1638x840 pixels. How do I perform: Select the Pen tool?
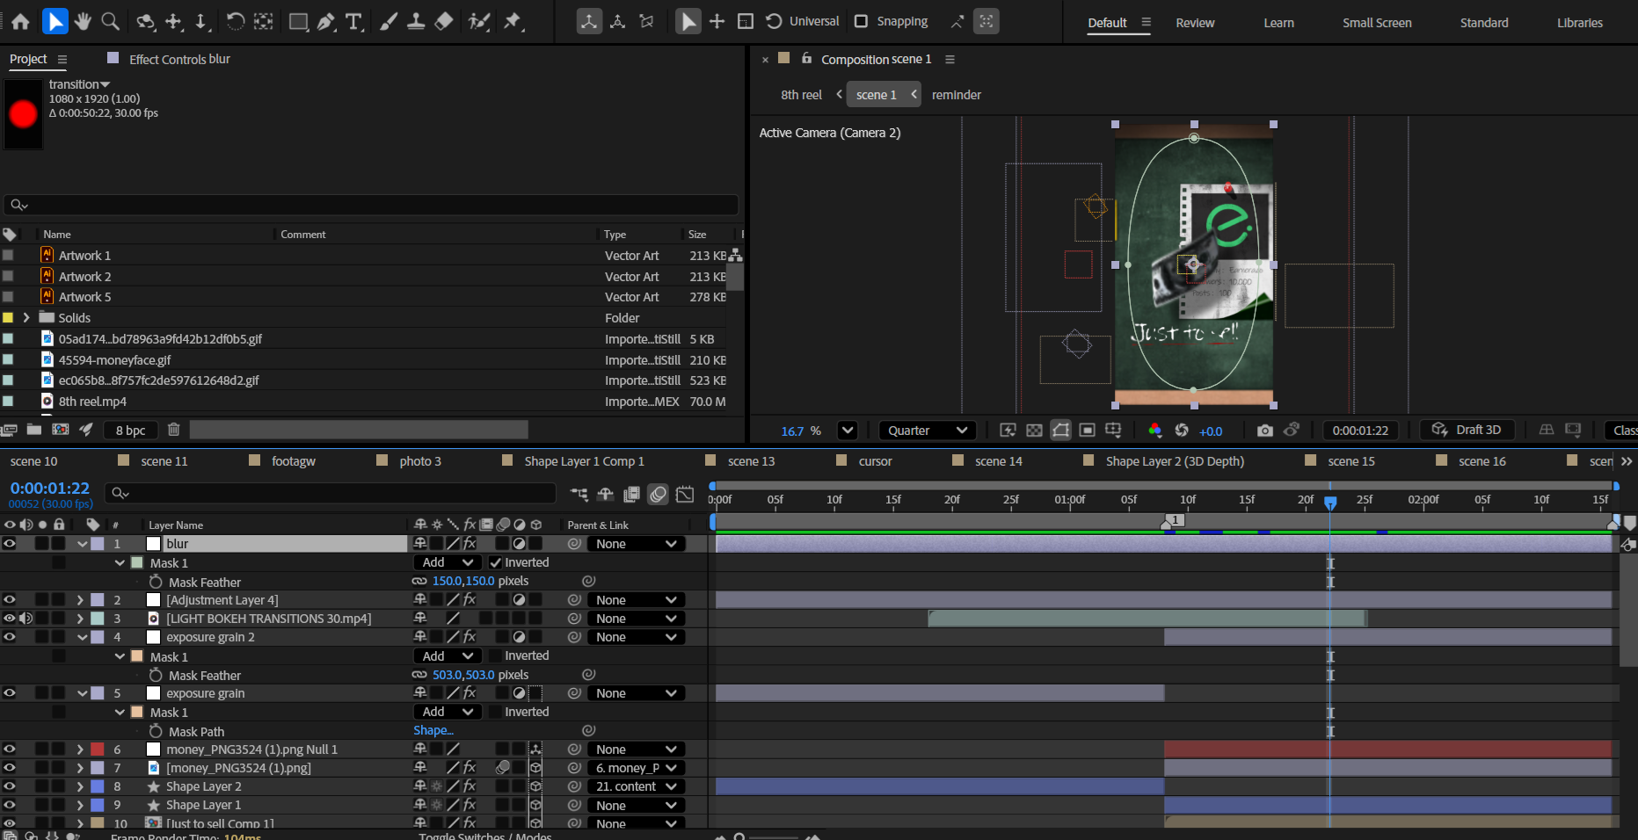tap(326, 21)
